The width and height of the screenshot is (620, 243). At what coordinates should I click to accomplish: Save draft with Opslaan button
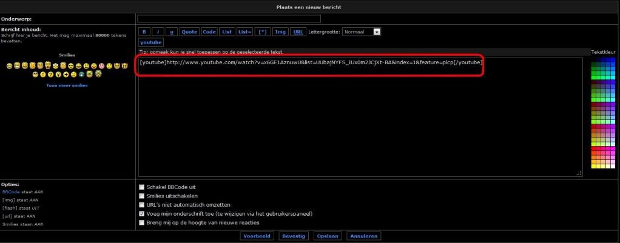click(328, 236)
